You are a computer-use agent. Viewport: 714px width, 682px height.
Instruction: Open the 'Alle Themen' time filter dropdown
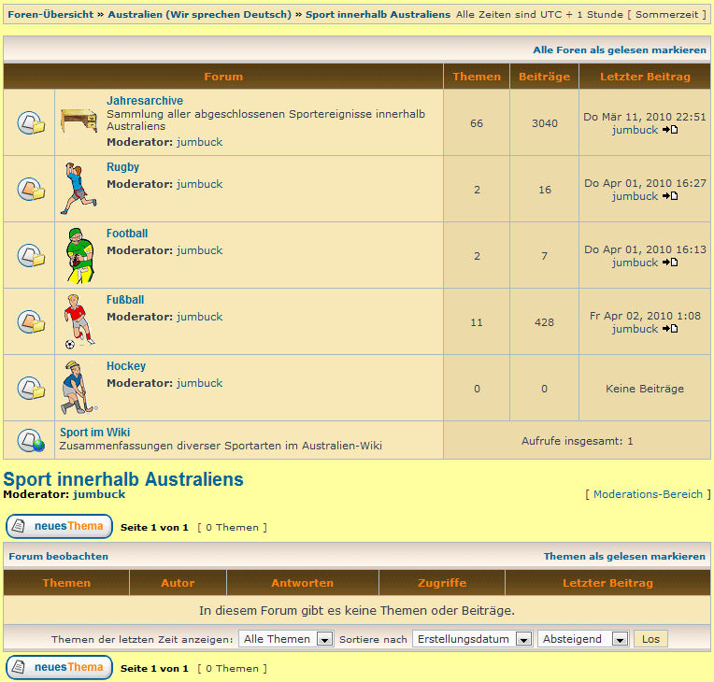point(286,639)
